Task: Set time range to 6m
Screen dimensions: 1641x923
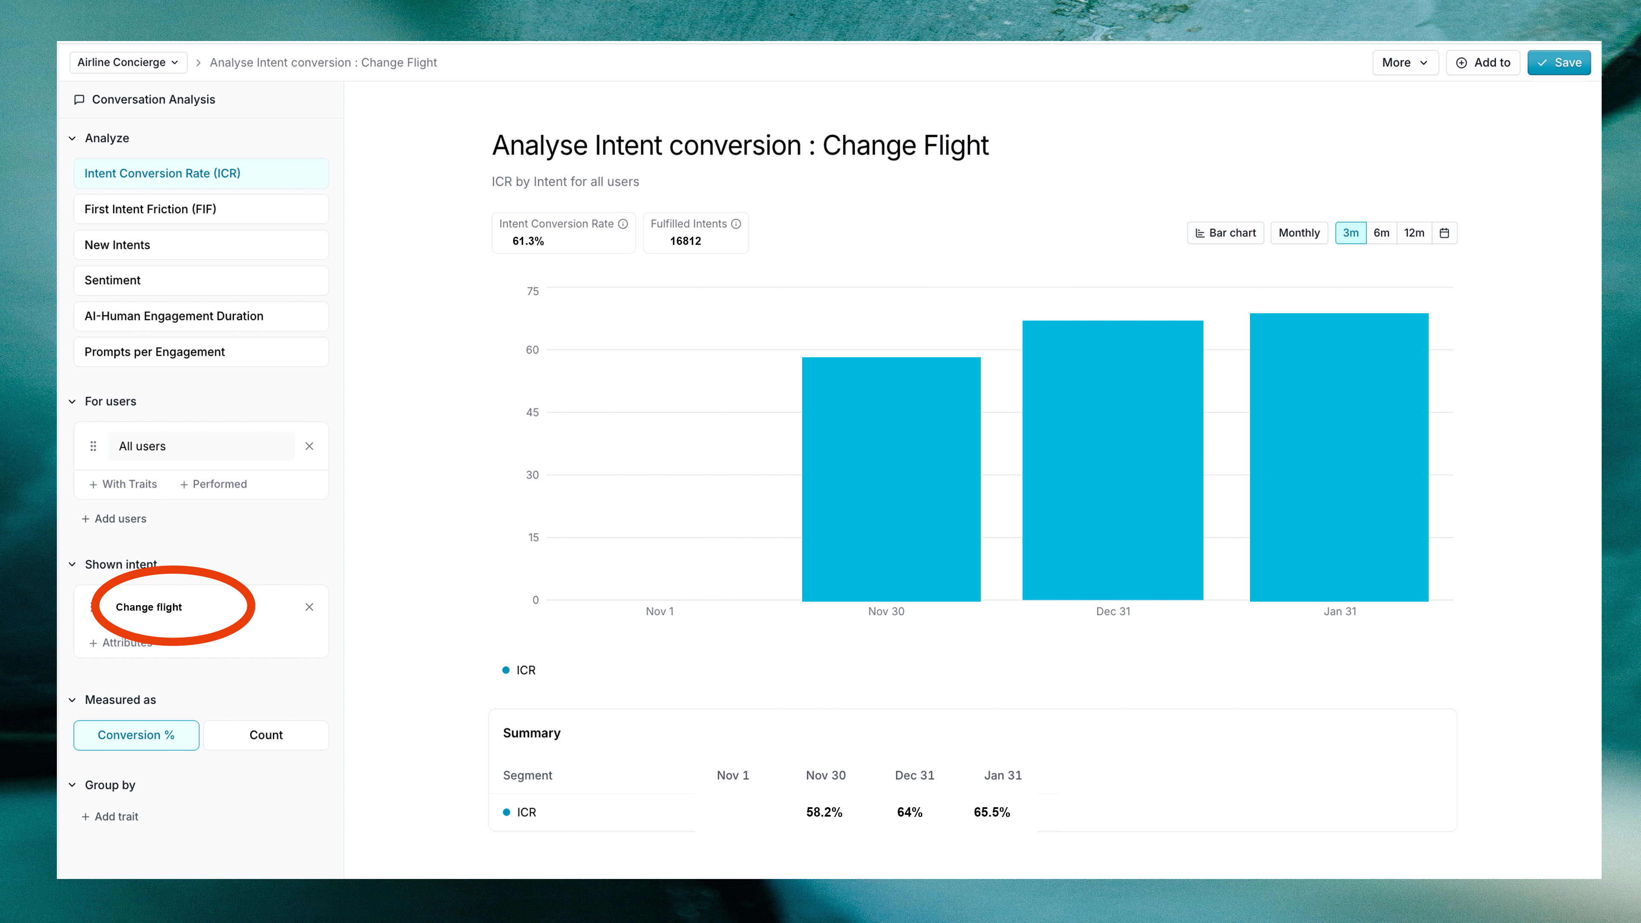Action: (1381, 233)
